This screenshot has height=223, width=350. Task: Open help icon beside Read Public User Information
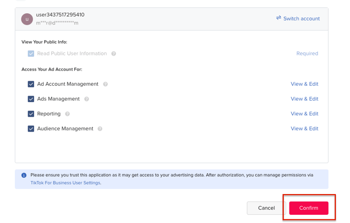tap(113, 54)
